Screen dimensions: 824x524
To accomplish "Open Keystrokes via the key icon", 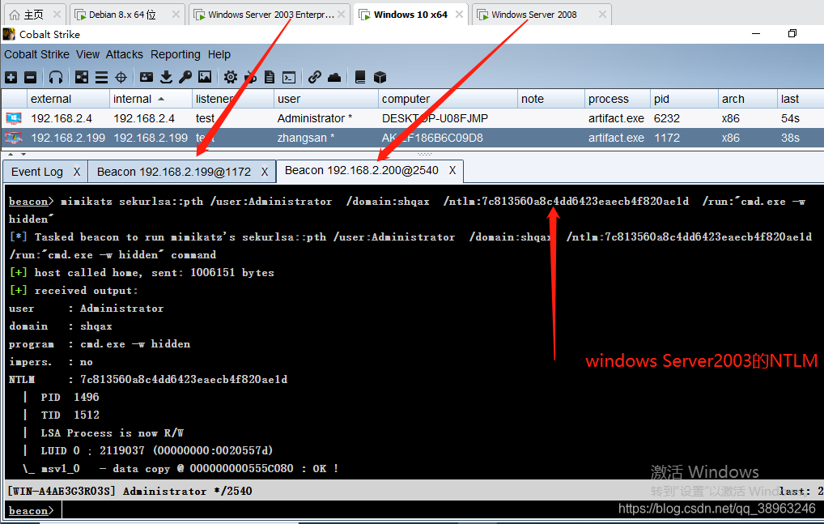I will coord(185,78).
